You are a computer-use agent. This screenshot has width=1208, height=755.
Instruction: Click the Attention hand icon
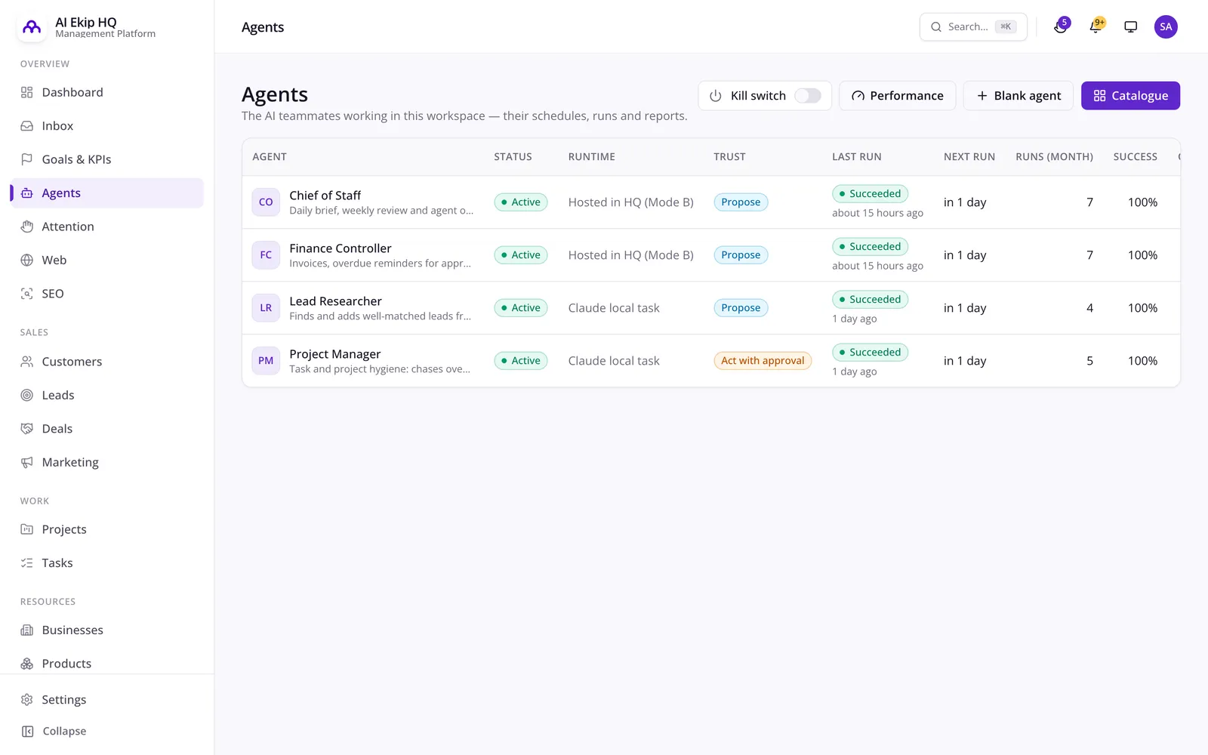[27, 226]
